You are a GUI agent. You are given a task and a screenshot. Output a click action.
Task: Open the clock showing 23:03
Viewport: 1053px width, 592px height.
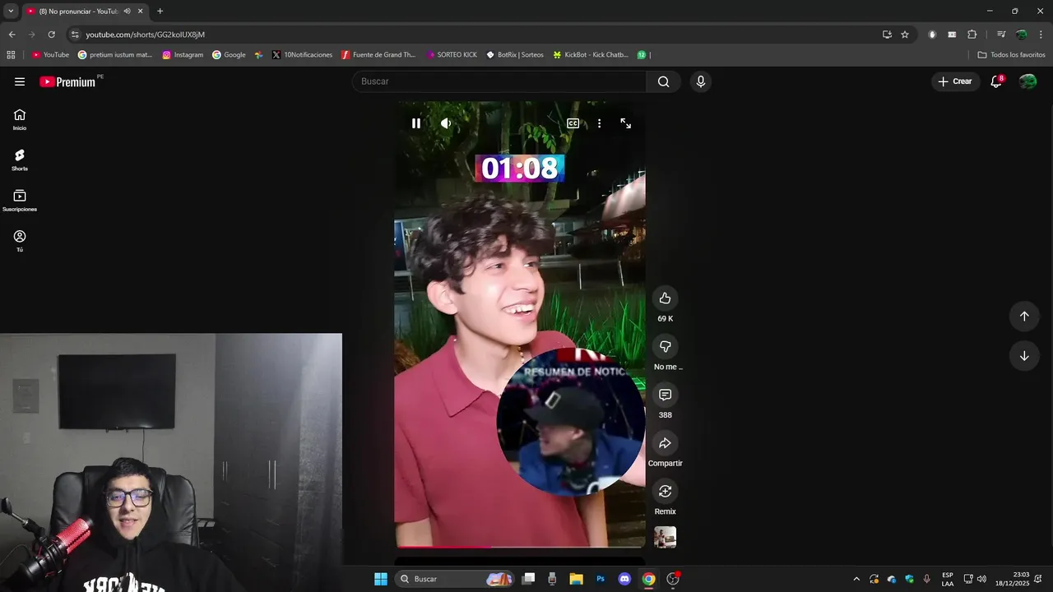point(1013,579)
